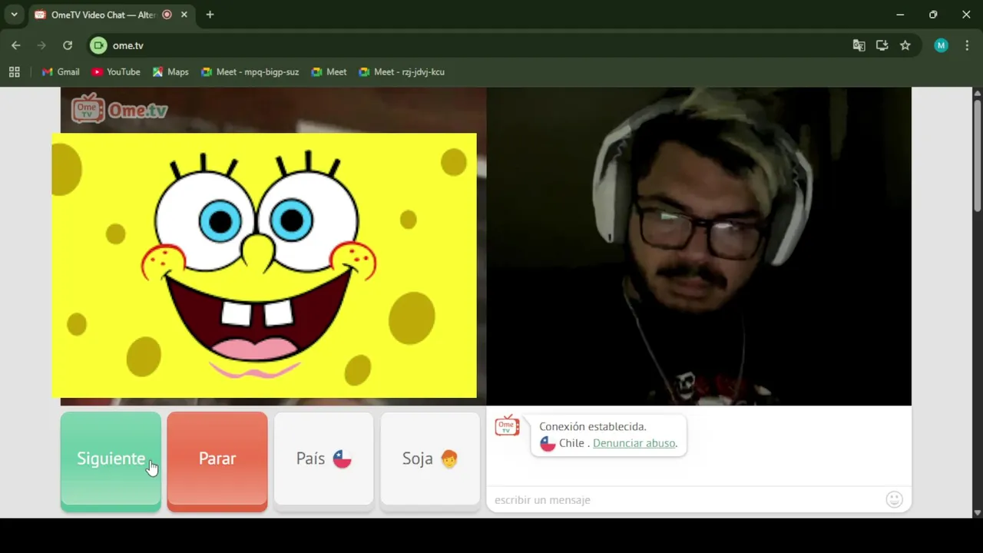Viewport: 983px width, 553px height.
Task: Open the Apps grid in bookmarks bar
Action: [14, 72]
